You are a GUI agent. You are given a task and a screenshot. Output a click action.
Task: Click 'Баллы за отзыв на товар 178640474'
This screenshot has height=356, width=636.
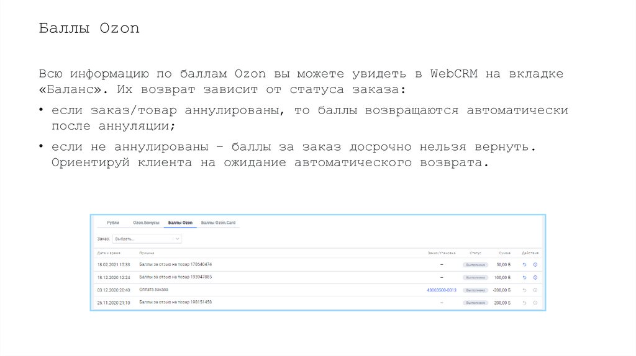click(176, 264)
